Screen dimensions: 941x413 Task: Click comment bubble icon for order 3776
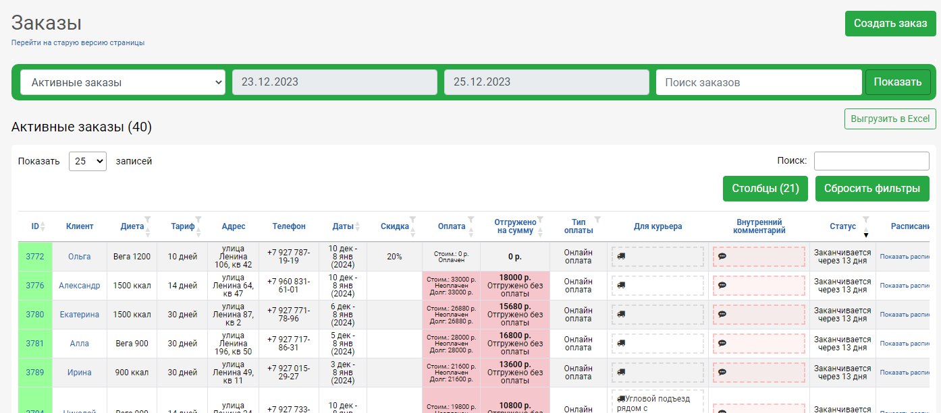pyautogui.click(x=722, y=286)
